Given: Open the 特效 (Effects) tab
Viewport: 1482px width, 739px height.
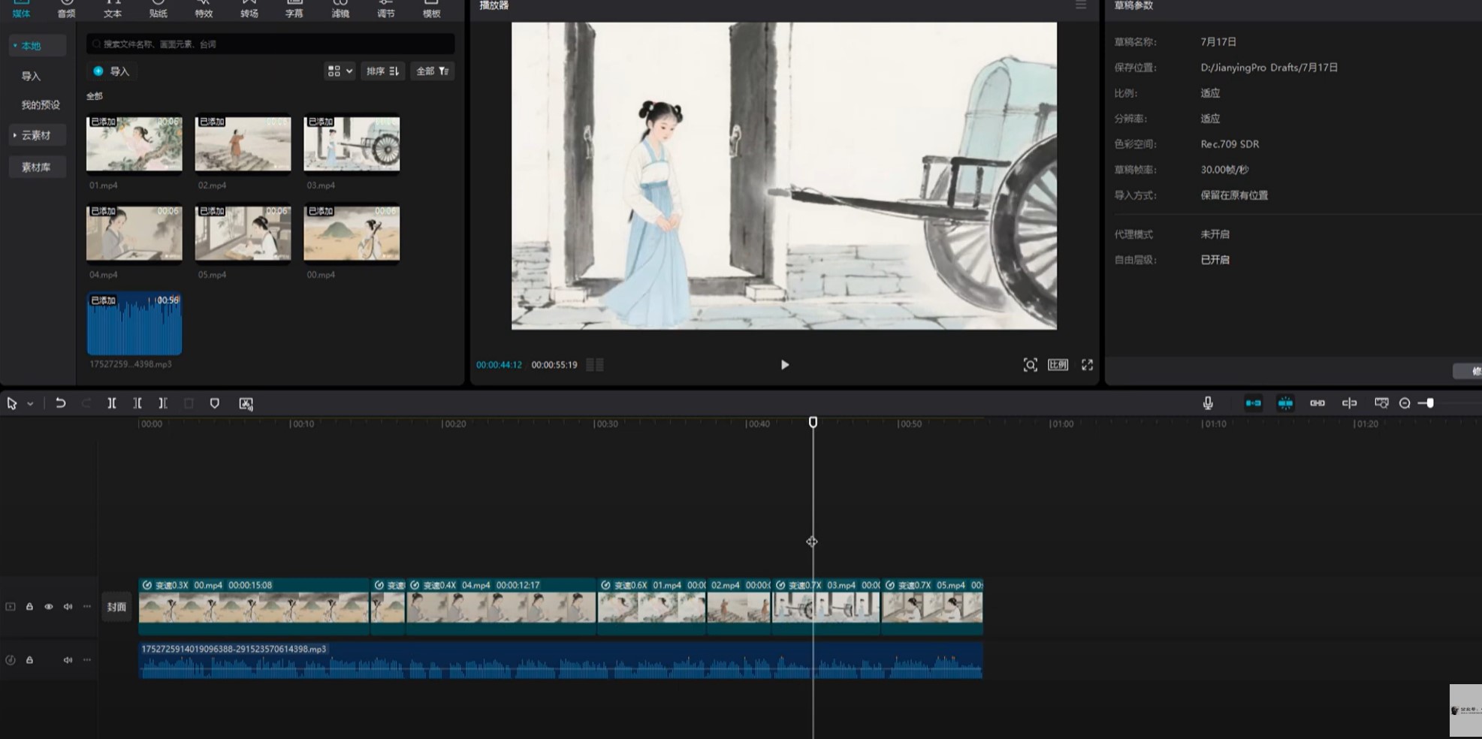Looking at the screenshot, I should pyautogui.click(x=204, y=9).
